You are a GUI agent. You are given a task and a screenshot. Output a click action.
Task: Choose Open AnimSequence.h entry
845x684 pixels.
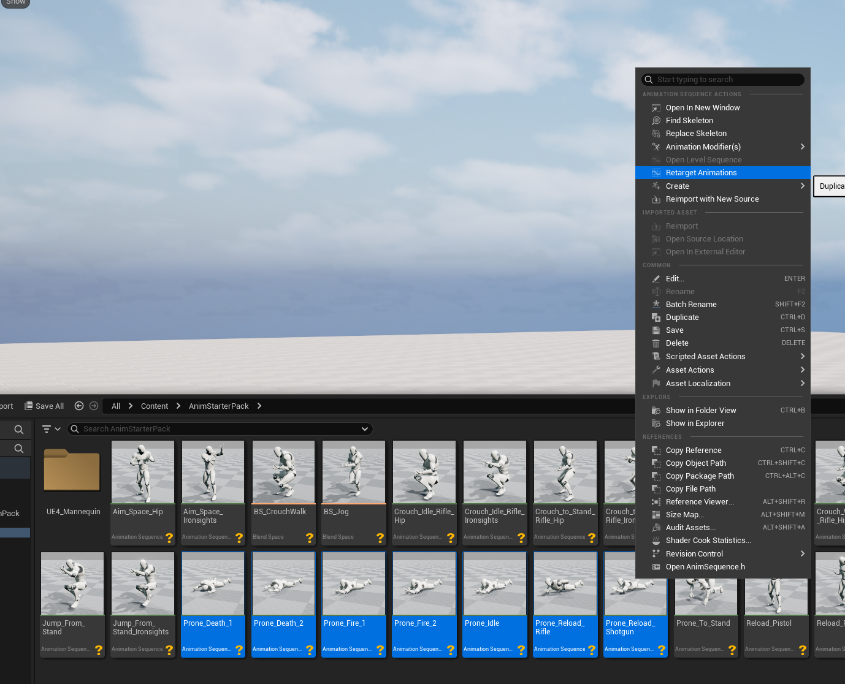pyautogui.click(x=705, y=567)
